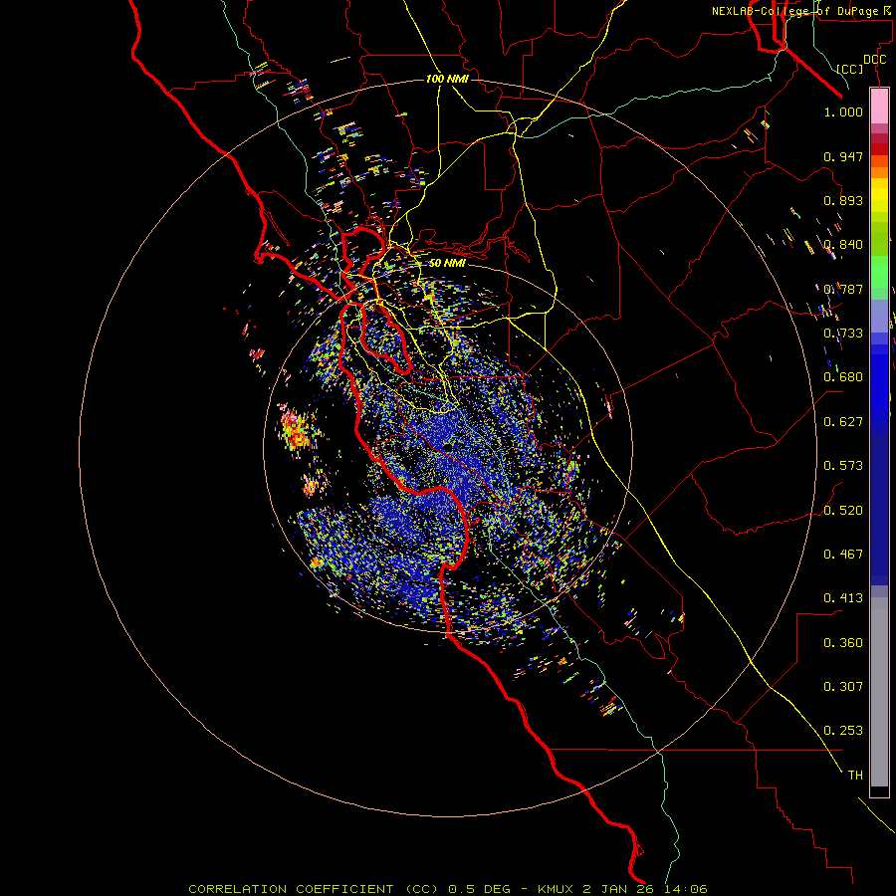This screenshot has height=896, width=896.
Task: Click the 0.840 color scale label
Action: pyautogui.click(x=843, y=245)
